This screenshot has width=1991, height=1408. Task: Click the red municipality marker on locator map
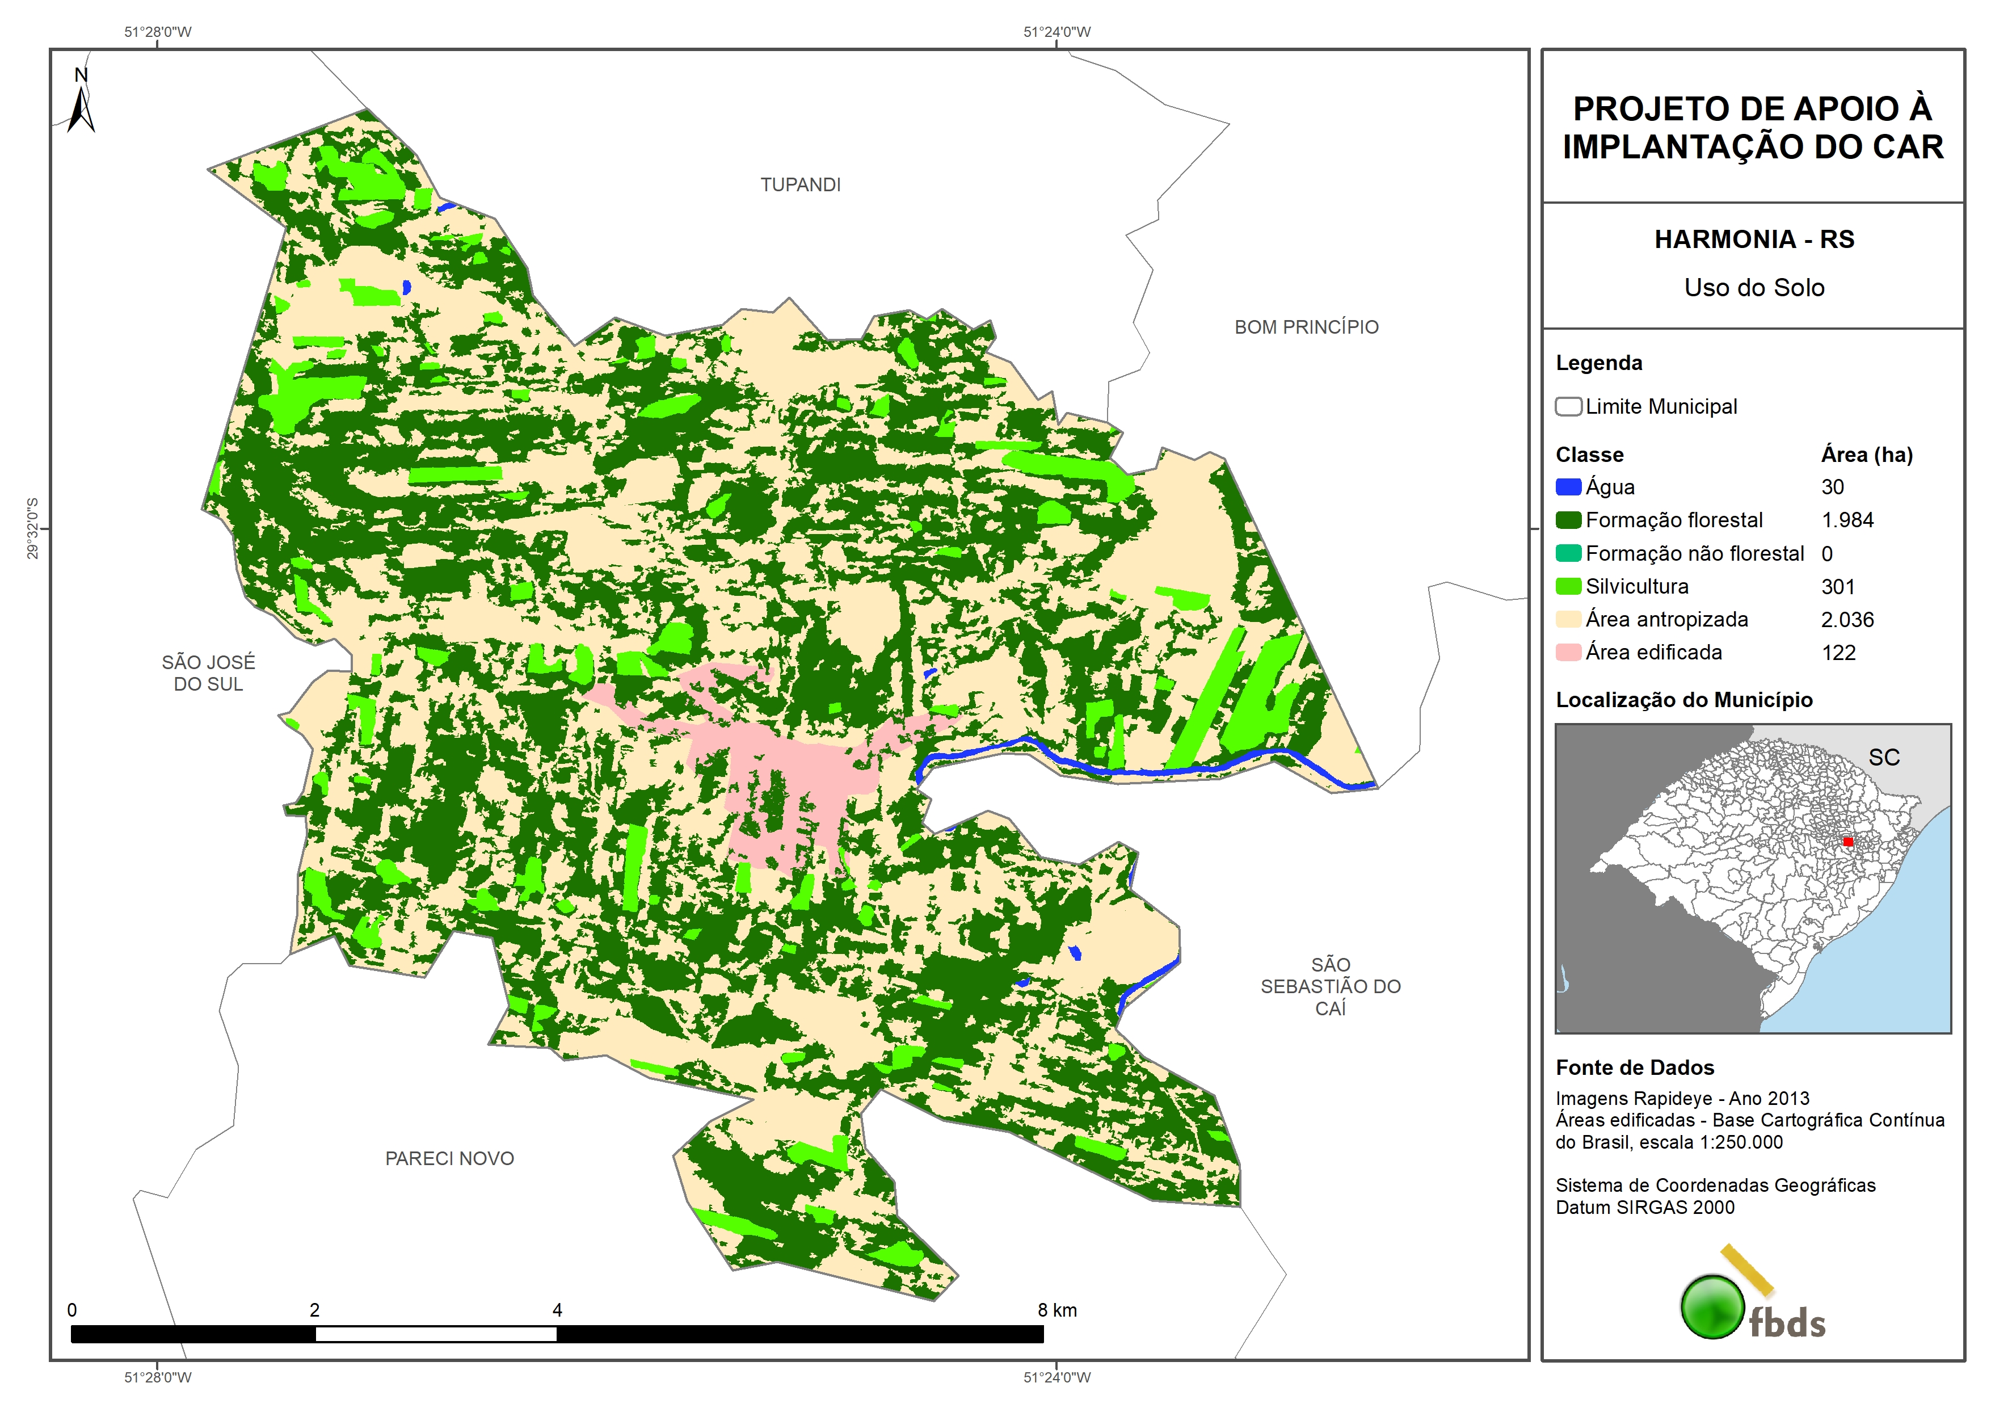coord(1848,842)
